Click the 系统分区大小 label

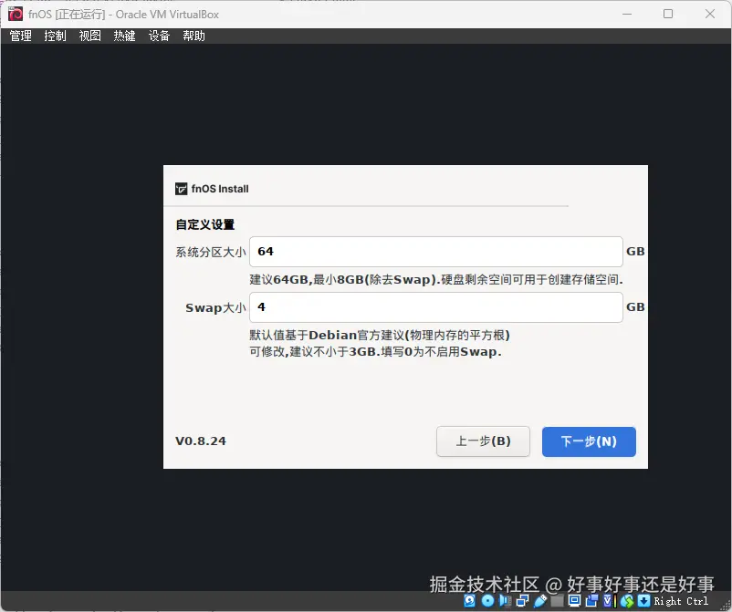pos(211,253)
